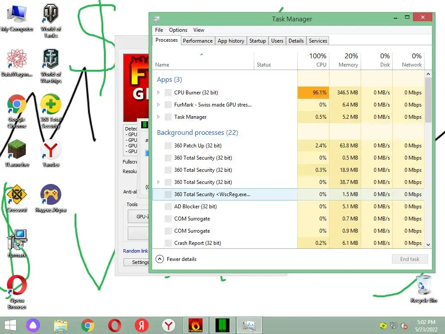Switch to Task Manager taskbar item
Image resolution: width=445 pixels, height=334 pixels.
point(249,325)
